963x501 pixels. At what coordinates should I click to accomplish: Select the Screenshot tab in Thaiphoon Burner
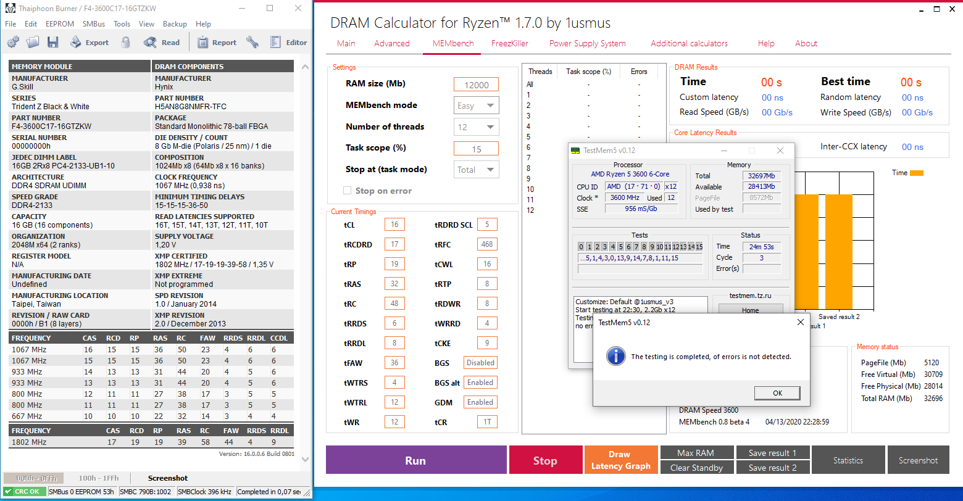click(168, 478)
